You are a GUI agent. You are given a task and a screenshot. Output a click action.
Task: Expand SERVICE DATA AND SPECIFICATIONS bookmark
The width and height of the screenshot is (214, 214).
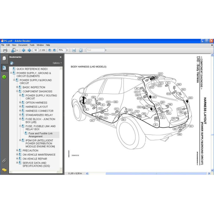[x=17, y=163]
